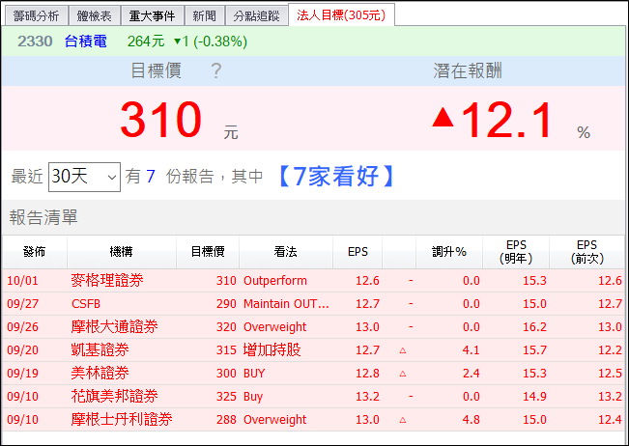Click the BUY rating in 美林證券 row

pos(254,374)
